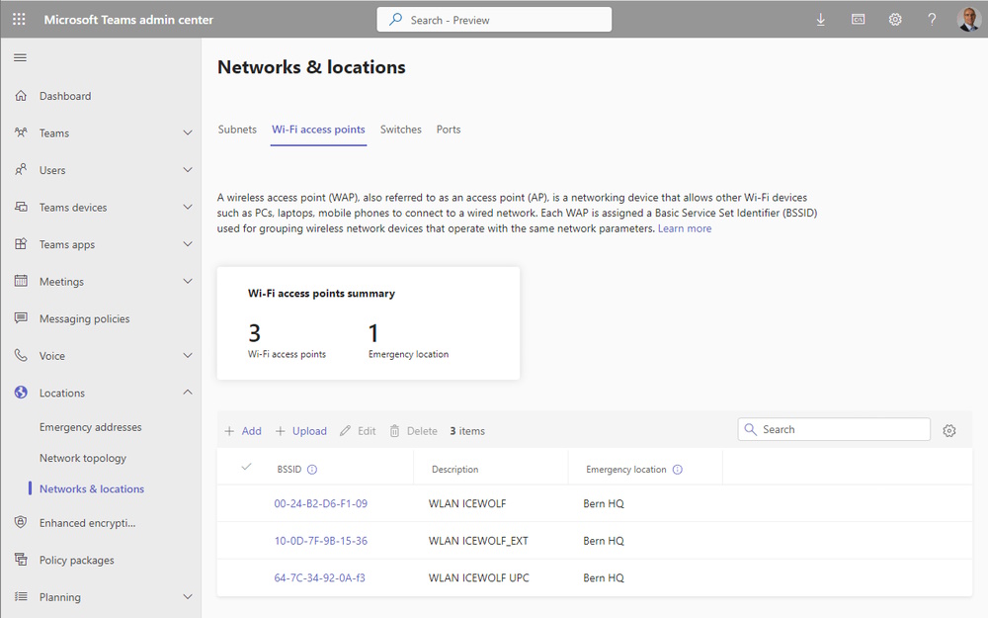Open the user profile picture
988x618 pixels.
(x=968, y=20)
